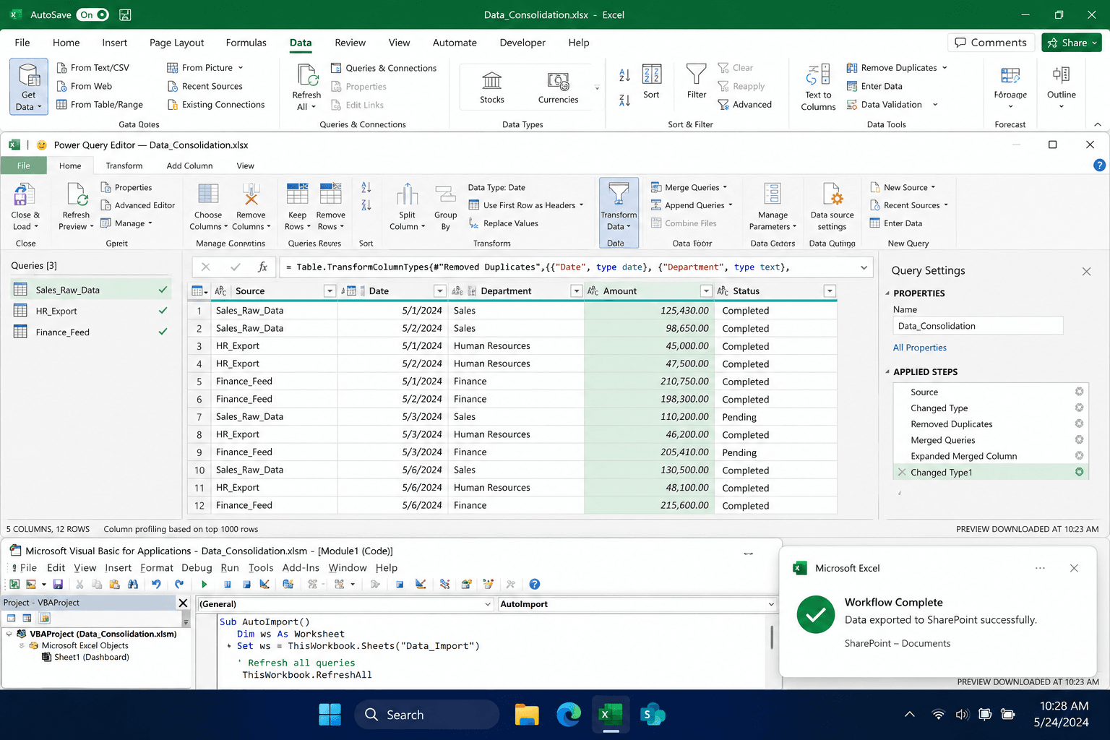Open Microsoft Edge from taskbar
This screenshot has width=1110, height=740.
[569, 715]
